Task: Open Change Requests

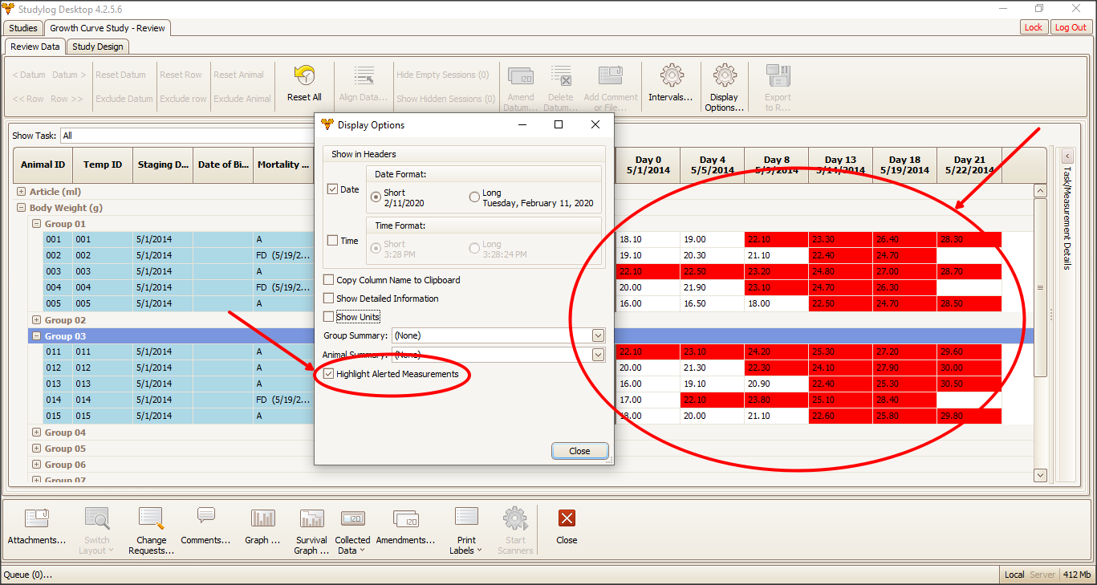Action: [151, 530]
